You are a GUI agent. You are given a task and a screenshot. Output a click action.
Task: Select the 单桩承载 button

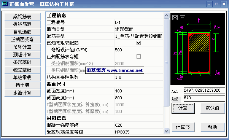pyautogui.click(x=22, y=78)
